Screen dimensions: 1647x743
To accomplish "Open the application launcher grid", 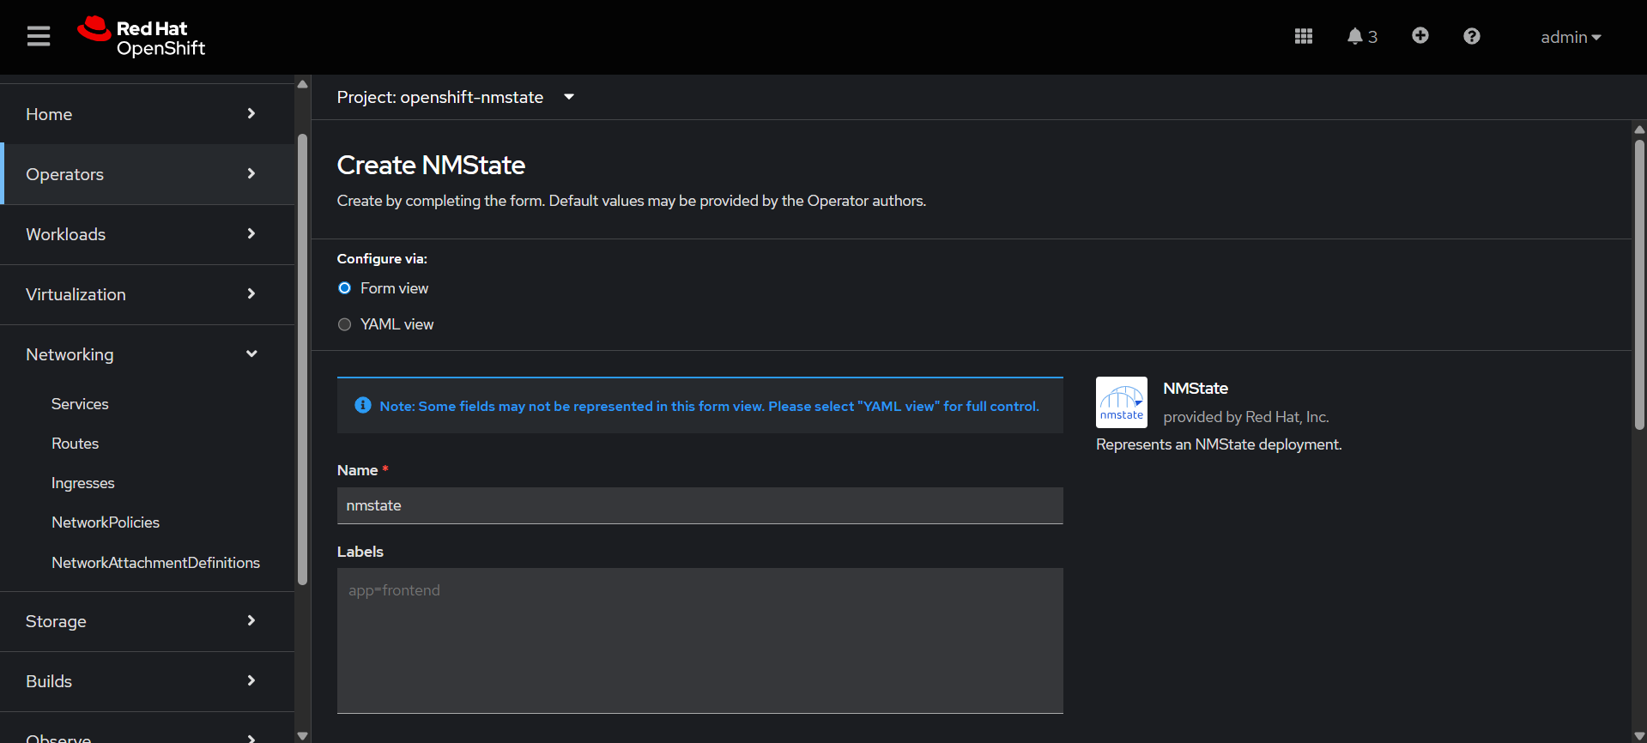I will pos(1303,36).
